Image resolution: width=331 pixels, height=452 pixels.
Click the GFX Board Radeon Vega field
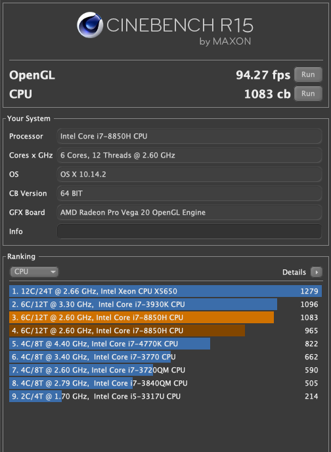pos(189,212)
